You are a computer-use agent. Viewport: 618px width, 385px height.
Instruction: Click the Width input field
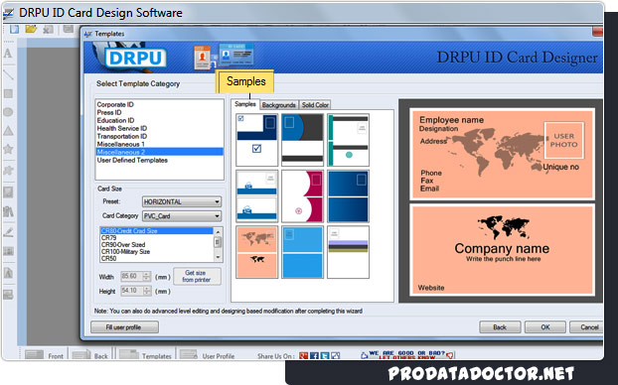pos(132,277)
